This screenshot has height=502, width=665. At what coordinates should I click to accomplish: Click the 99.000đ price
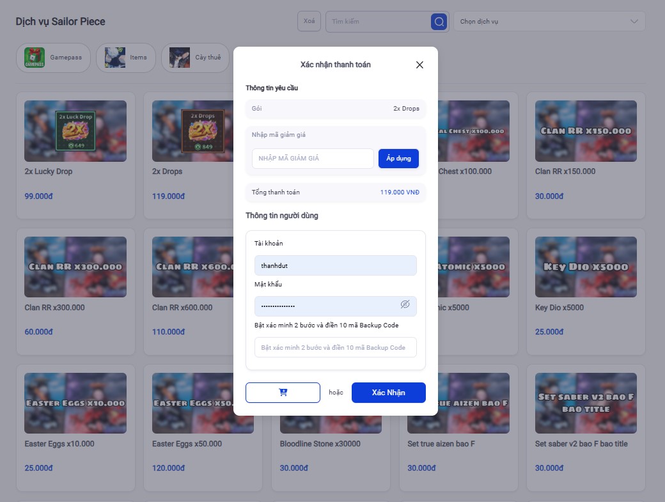tap(38, 196)
